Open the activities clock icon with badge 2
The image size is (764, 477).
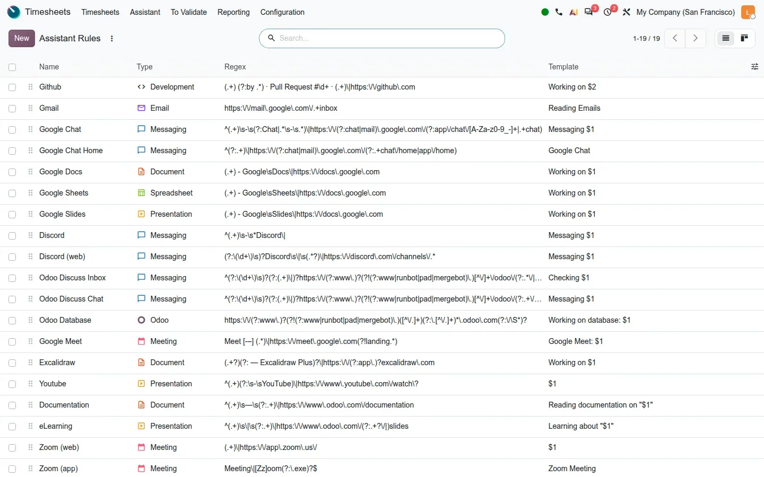tap(609, 12)
